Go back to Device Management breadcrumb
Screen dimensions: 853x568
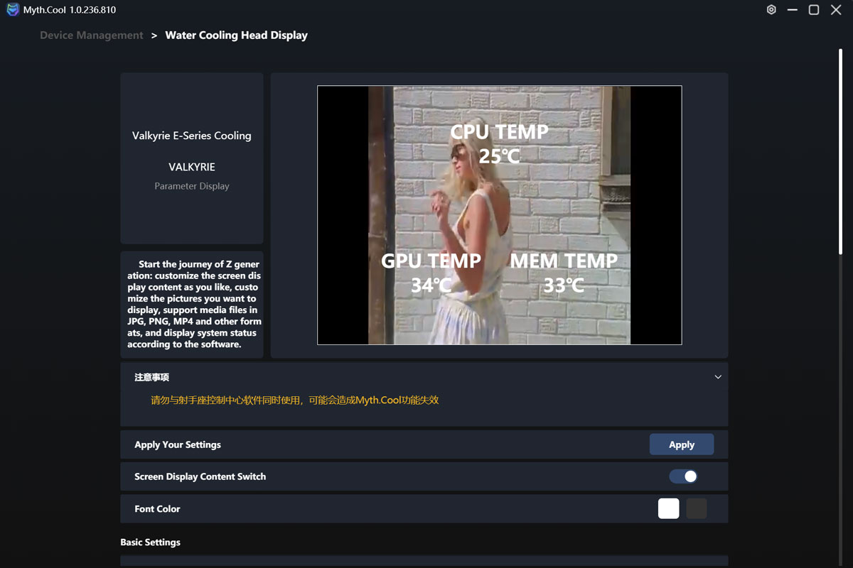91,35
